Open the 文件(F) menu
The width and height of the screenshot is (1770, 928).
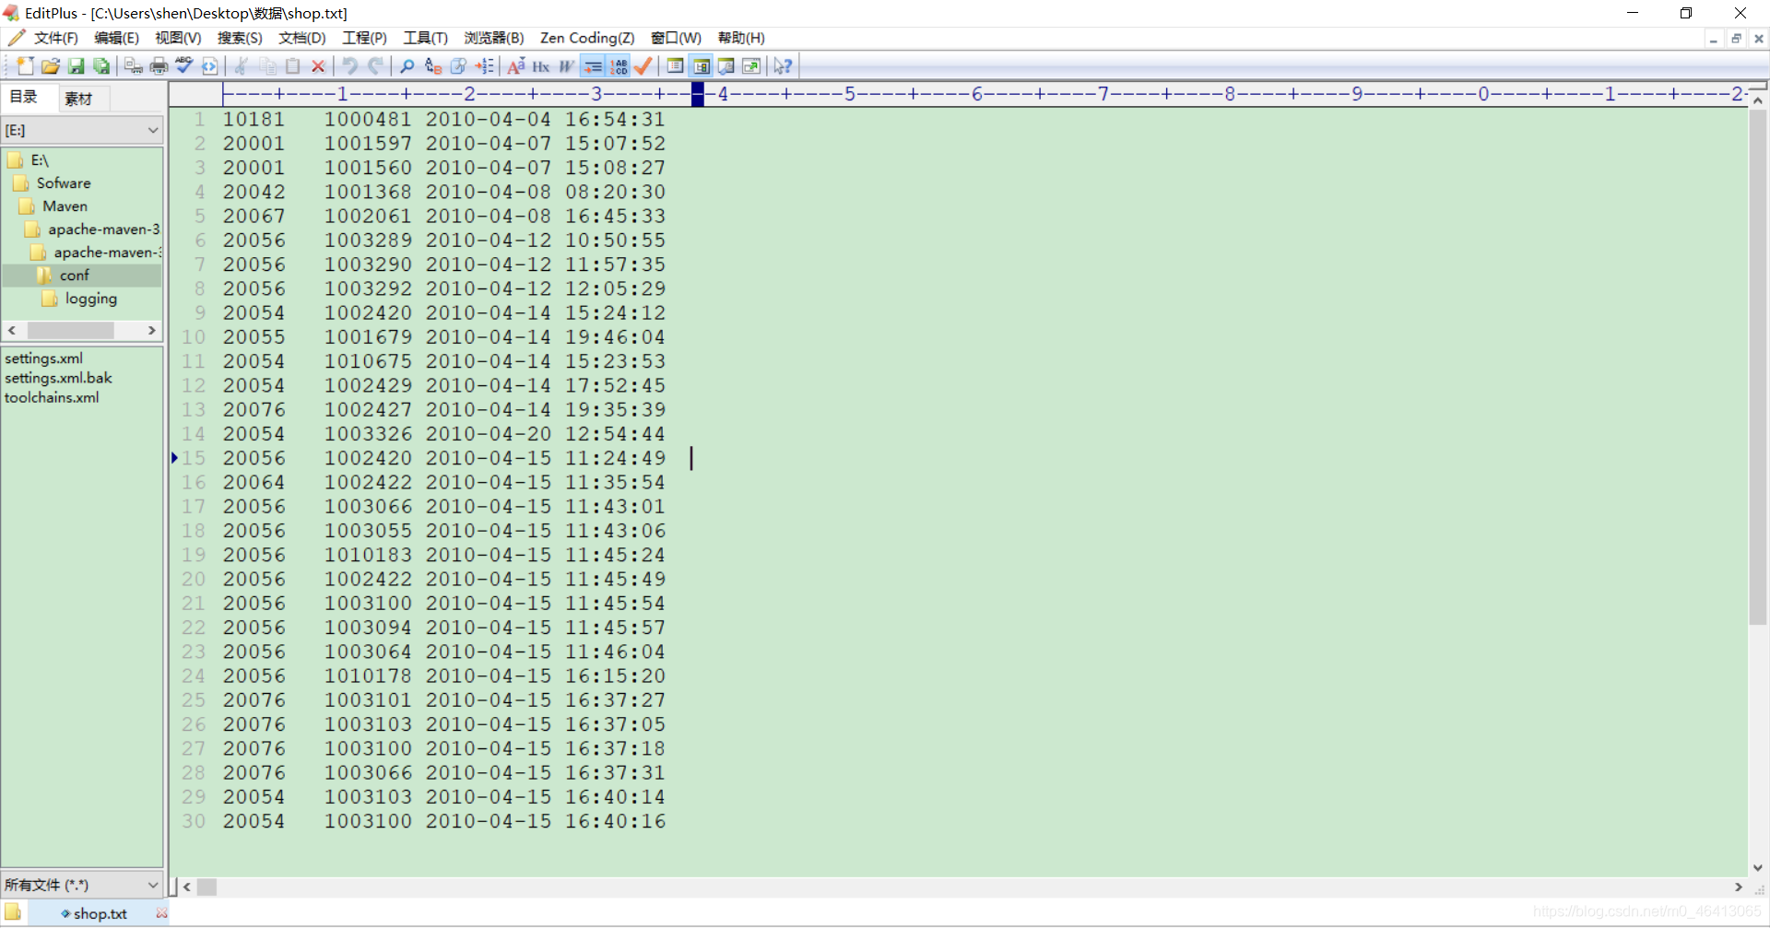pyautogui.click(x=56, y=38)
